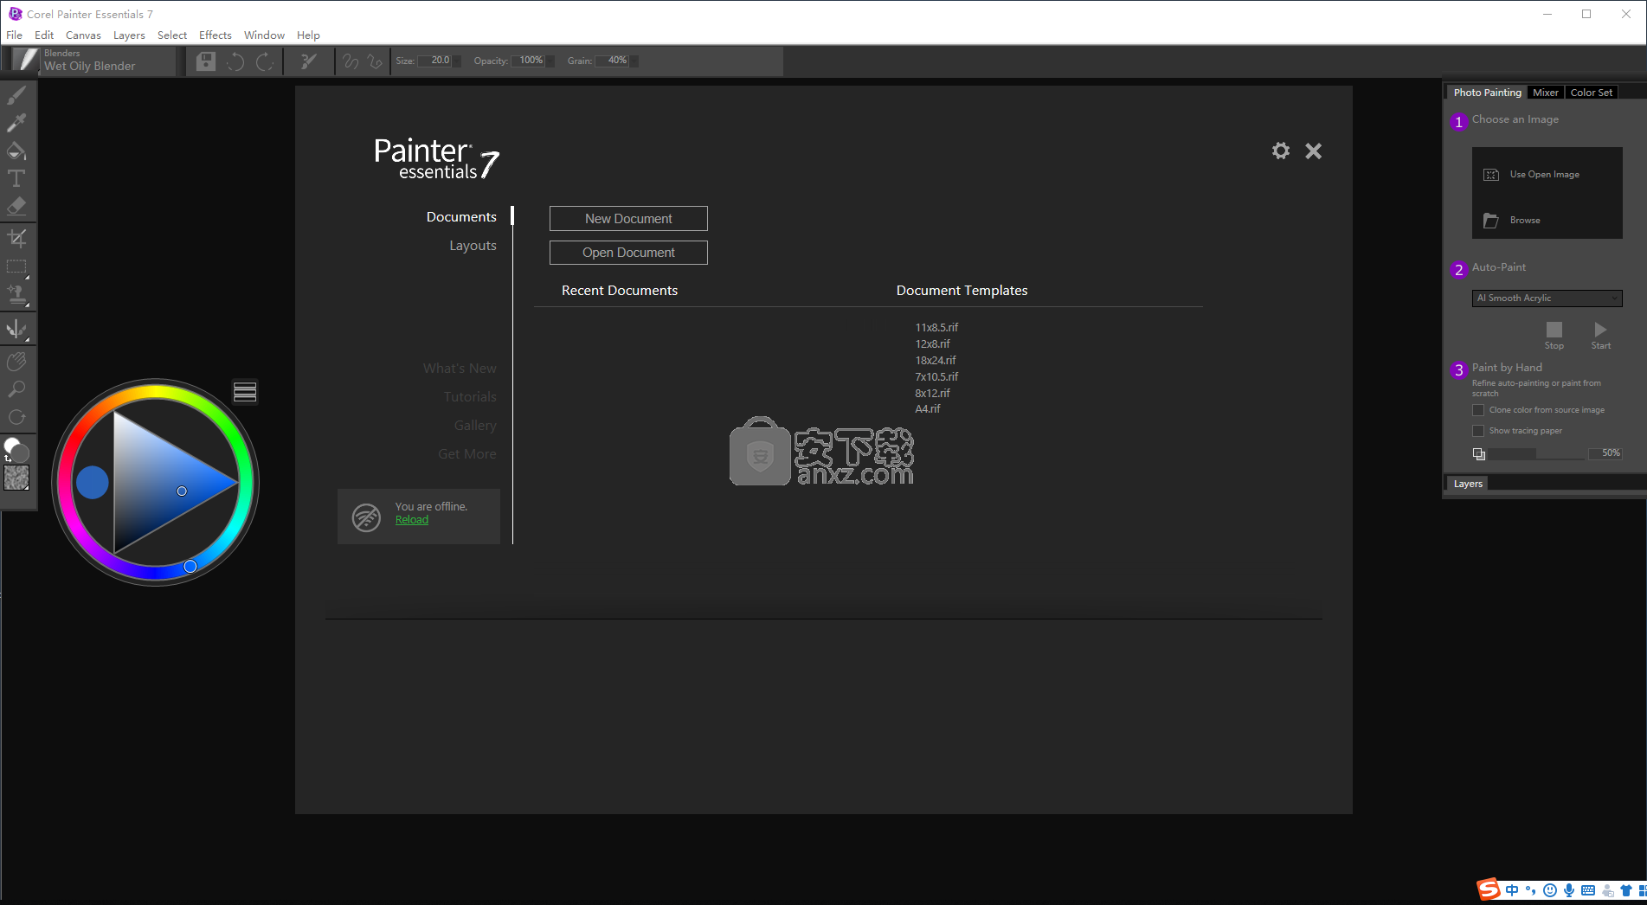
Task: Click the Reload link
Action: click(412, 520)
